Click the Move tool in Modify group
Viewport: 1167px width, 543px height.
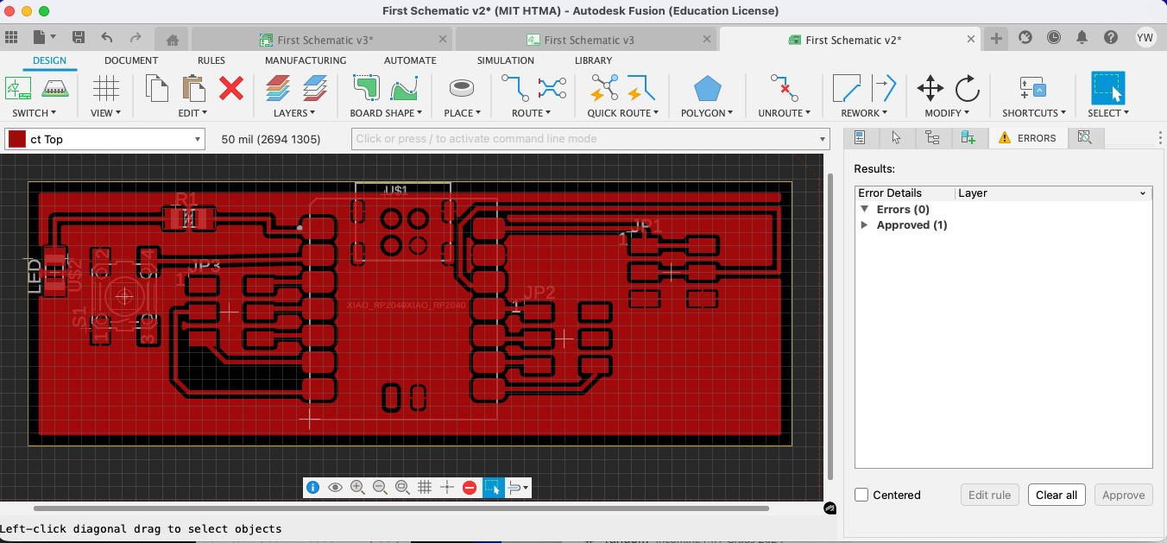(930, 88)
